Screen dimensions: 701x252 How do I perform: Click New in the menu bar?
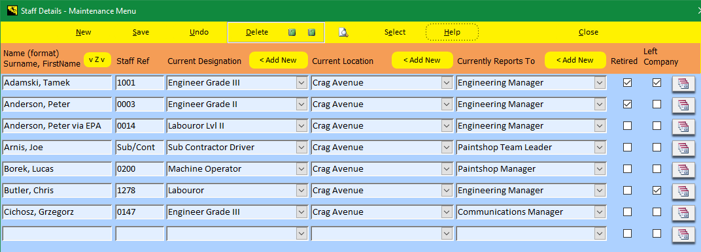pyautogui.click(x=84, y=32)
